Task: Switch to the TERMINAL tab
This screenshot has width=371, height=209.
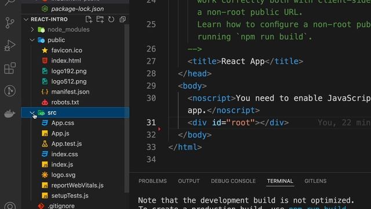Action: 280,181
